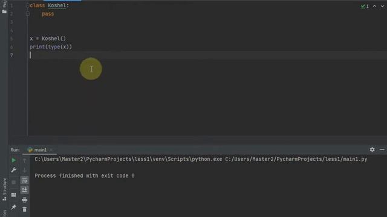This screenshot has width=387, height=217.
Task: Print console output with printer icon
Action: 24,200
